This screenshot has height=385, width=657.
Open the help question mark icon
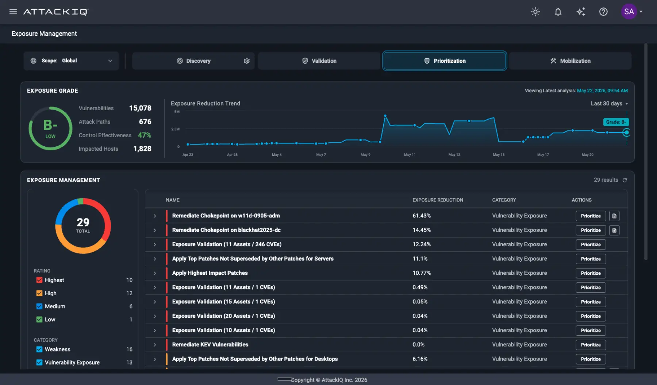coord(603,12)
